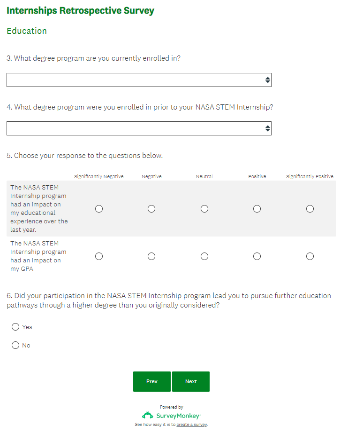340x442 pixels.
Task: Select Neutral for educational experience impact
Action: [204, 209]
